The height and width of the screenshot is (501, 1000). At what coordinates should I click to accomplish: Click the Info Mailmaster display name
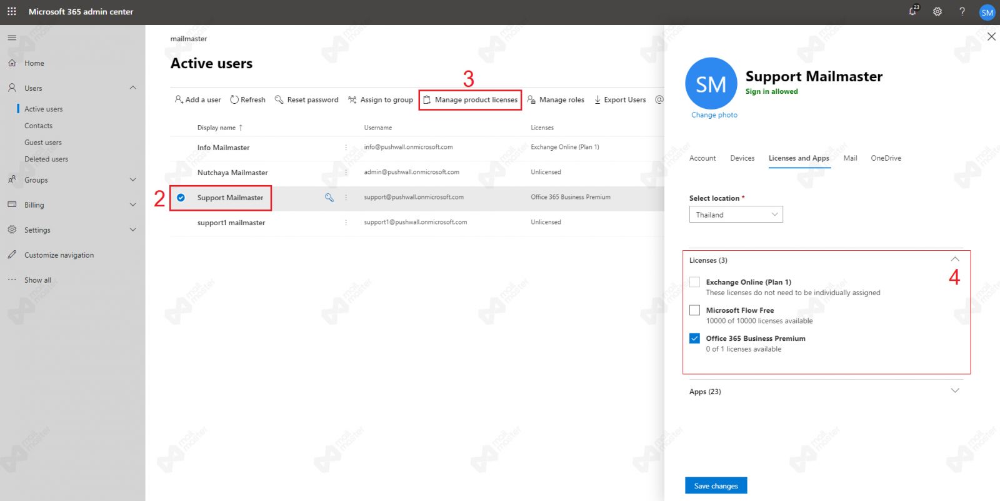click(x=223, y=148)
